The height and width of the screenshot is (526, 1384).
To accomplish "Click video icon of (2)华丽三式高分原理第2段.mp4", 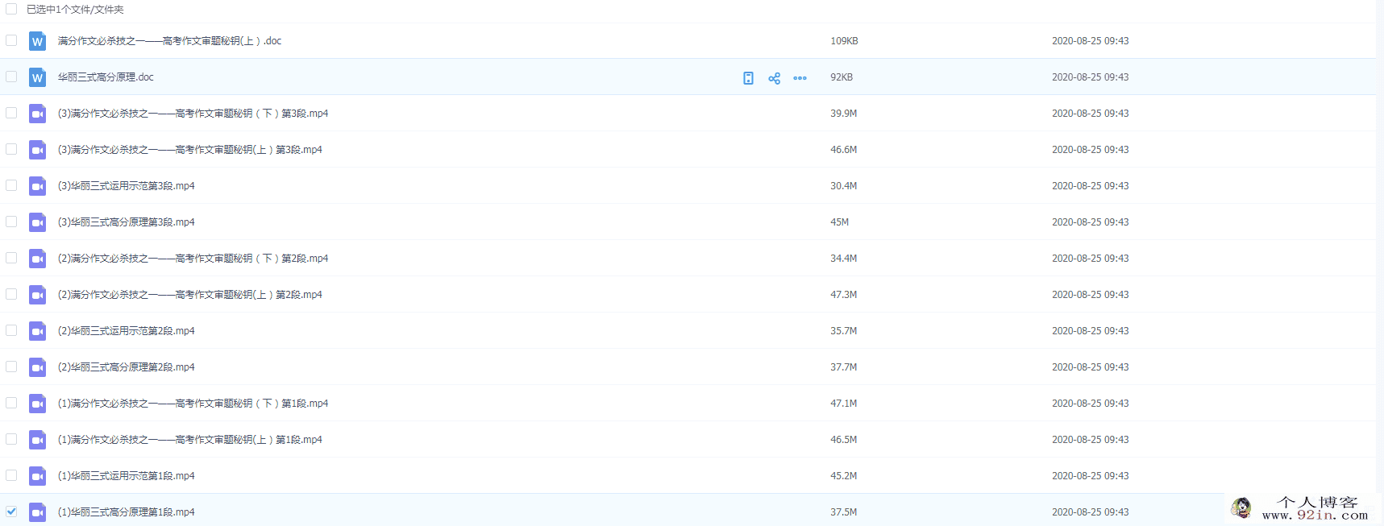I will coord(37,367).
